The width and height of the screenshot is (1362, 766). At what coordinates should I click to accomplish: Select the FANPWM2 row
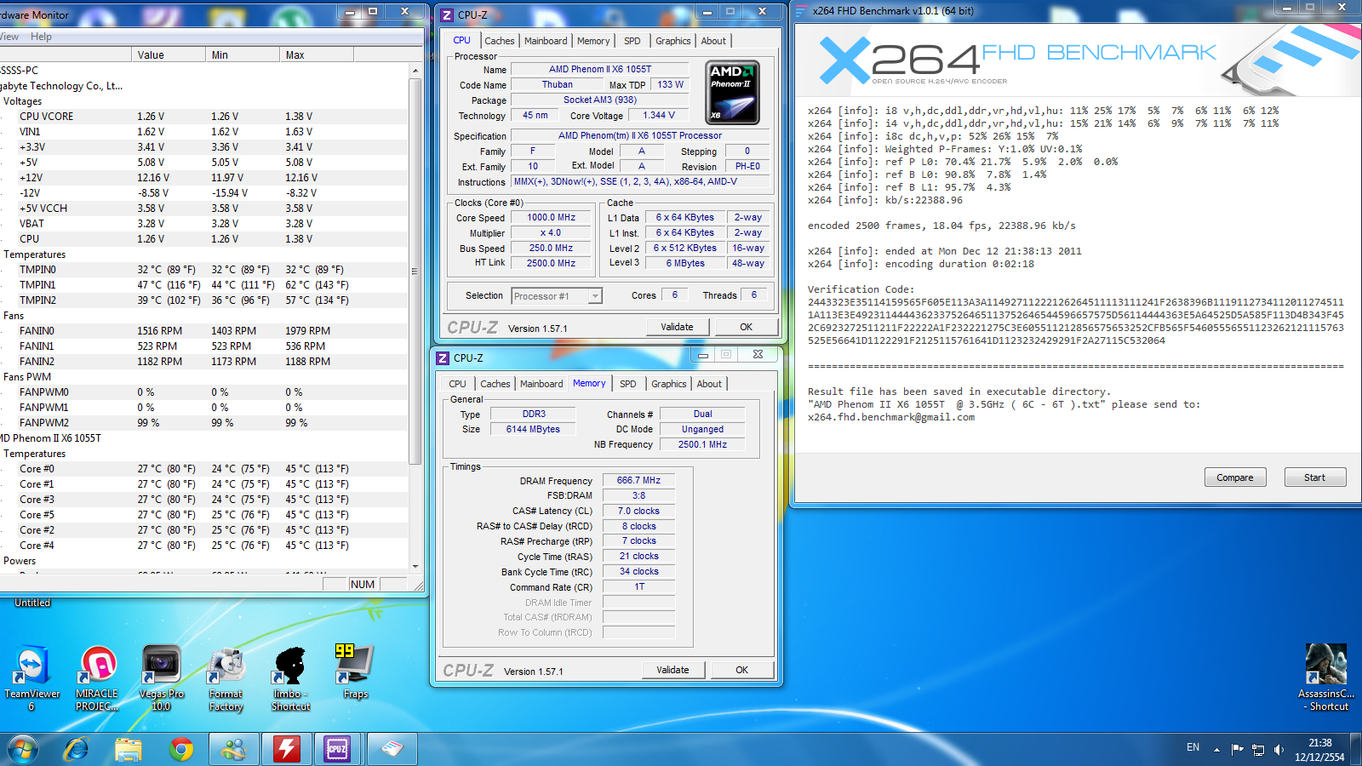click(x=204, y=423)
